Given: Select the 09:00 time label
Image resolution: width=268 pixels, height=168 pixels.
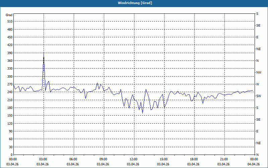Looking at the screenshot, I should [x=103, y=159].
